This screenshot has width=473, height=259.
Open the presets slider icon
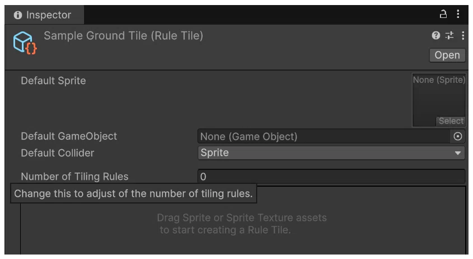click(x=449, y=35)
